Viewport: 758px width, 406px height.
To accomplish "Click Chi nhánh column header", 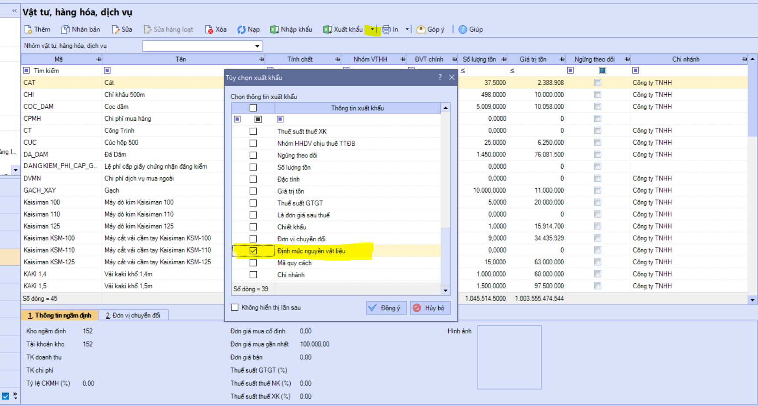I will click(686, 59).
